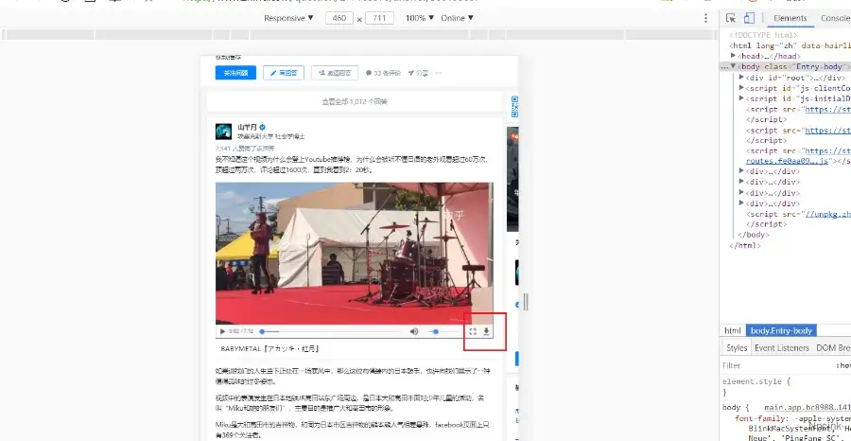Activate the inspect element picker icon
851x441 pixels.
(x=731, y=18)
